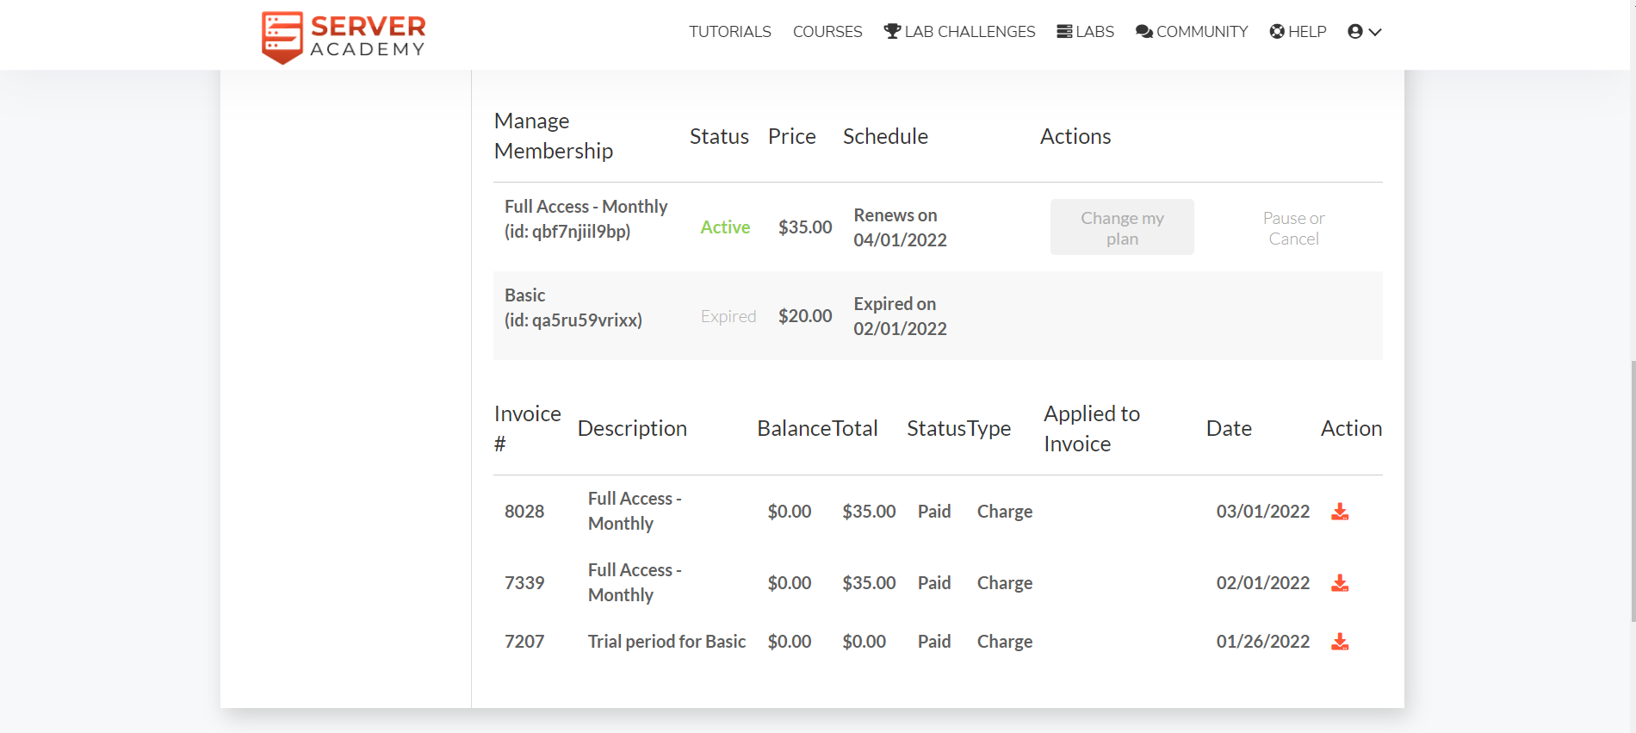Select the expired Basic membership row
Viewport: 1636px width, 733px height.
[x=573, y=307]
